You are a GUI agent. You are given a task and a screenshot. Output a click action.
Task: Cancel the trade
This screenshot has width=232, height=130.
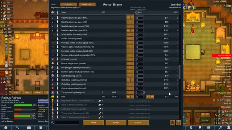coord(138,122)
